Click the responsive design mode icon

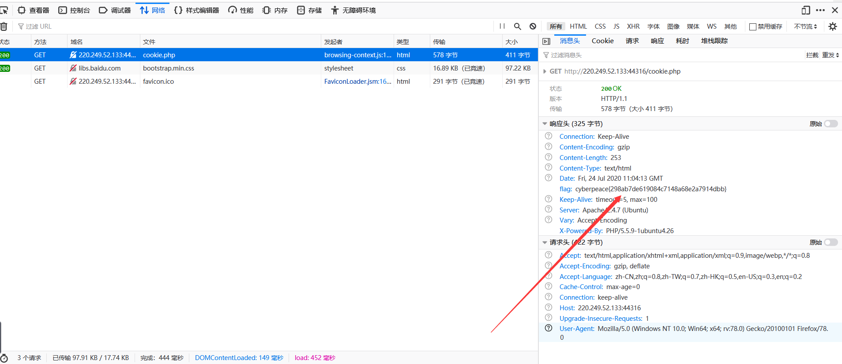806,10
